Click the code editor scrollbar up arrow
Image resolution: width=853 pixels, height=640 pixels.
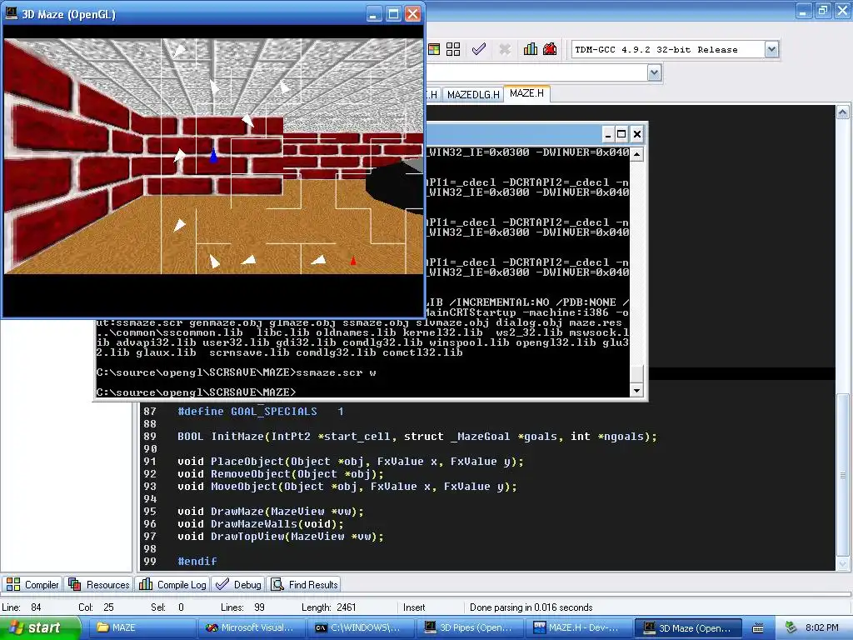pos(842,112)
